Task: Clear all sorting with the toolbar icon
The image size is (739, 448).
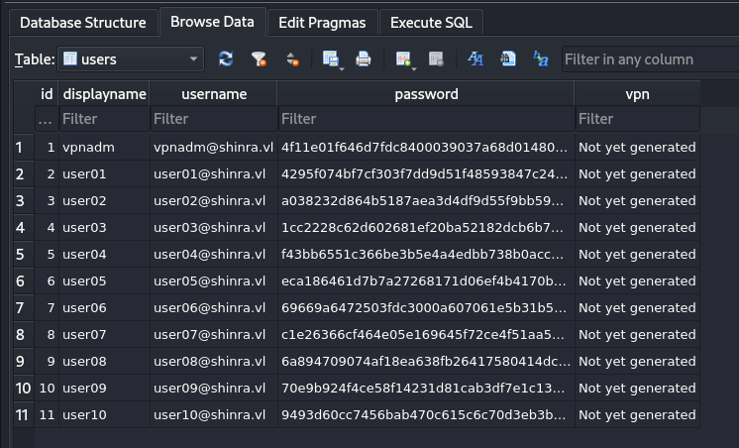Action: click(291, 59)
